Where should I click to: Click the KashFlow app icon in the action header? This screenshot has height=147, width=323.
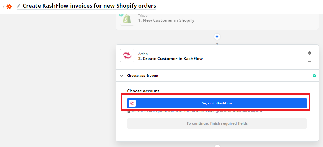127,56
